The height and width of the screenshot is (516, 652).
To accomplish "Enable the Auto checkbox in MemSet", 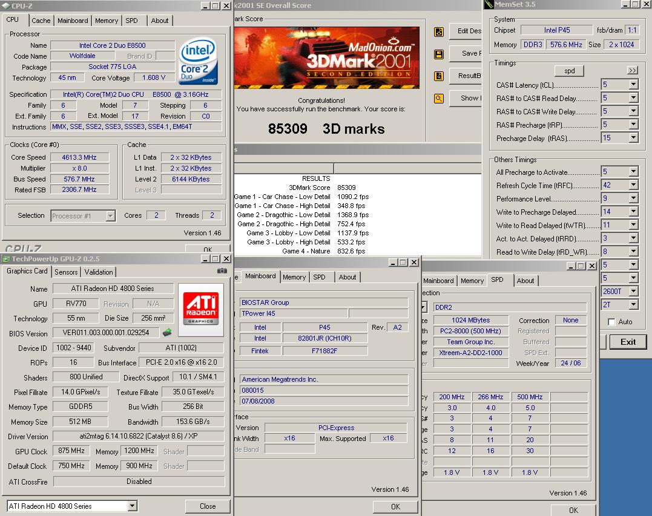I will pos(611,322).
